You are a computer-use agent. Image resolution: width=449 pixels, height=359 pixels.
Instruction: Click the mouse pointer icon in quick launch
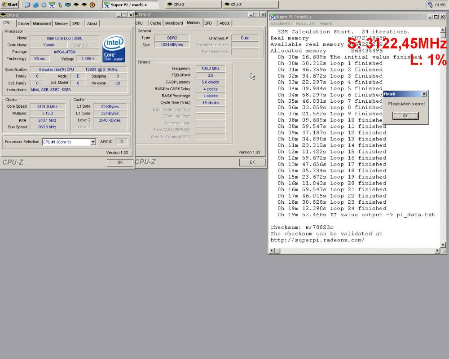(60, 5)
